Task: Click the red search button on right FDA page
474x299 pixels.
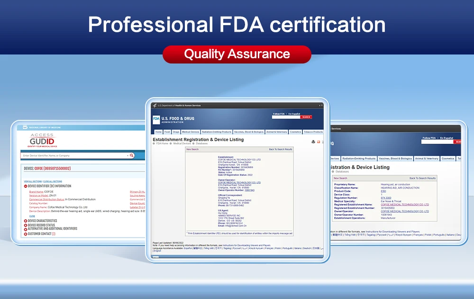Action: coord(457,142)
